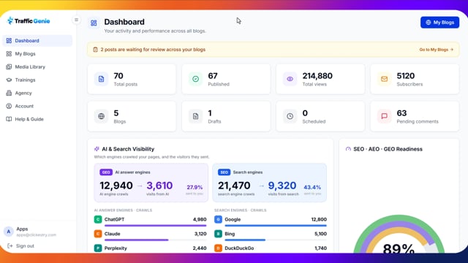
Task: Open the 63 Pending comments card
Action: (415, 116)
